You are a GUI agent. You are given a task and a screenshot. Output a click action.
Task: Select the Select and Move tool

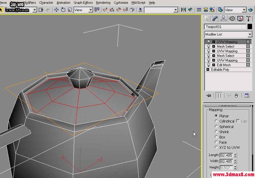(56, 10)
